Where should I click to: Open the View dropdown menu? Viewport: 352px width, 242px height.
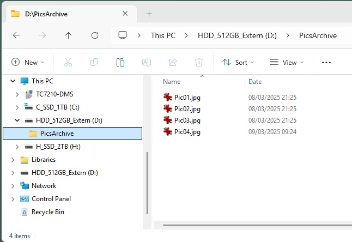pos(287,62)
